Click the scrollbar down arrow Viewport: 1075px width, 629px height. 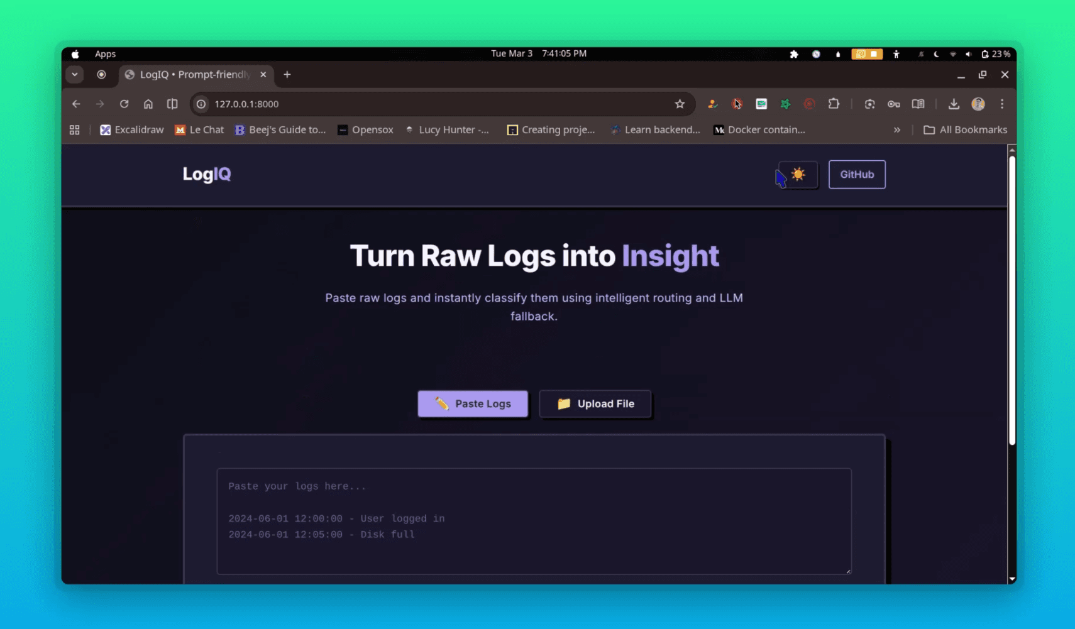1012,579
